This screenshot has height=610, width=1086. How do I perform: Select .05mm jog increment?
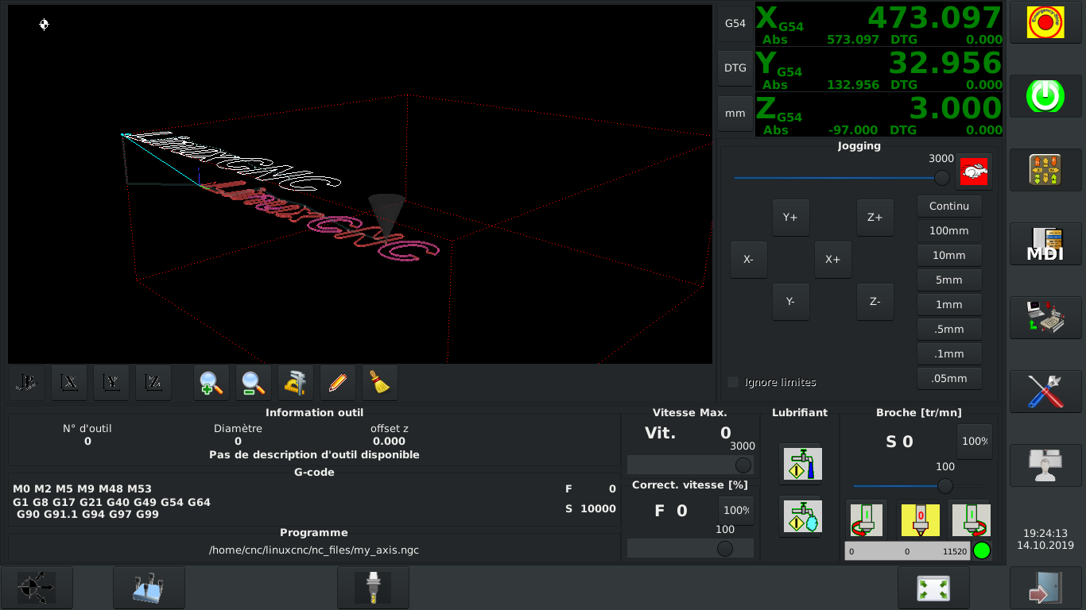click(949, 378)
